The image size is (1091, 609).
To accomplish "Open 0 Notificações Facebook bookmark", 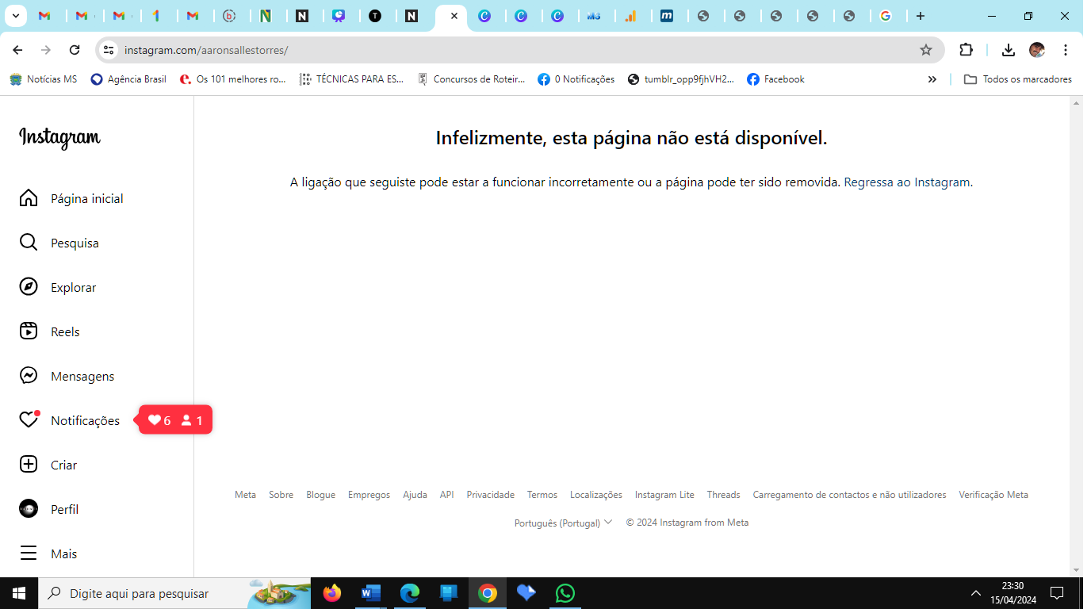I will pos(576,79).
